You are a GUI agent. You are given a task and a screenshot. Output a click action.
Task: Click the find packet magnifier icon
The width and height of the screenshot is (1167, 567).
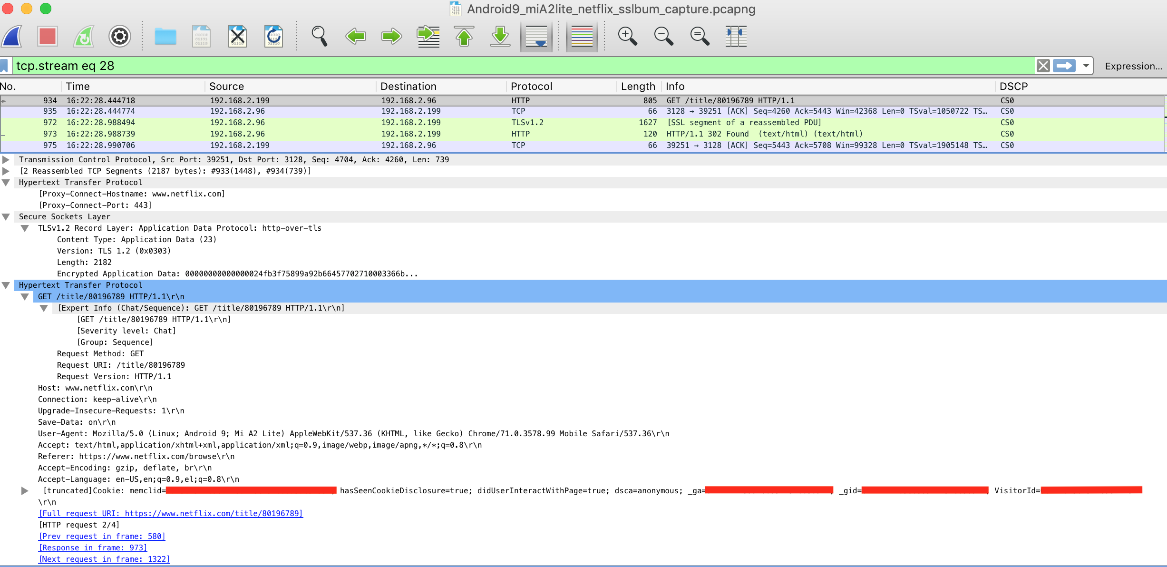319,37
